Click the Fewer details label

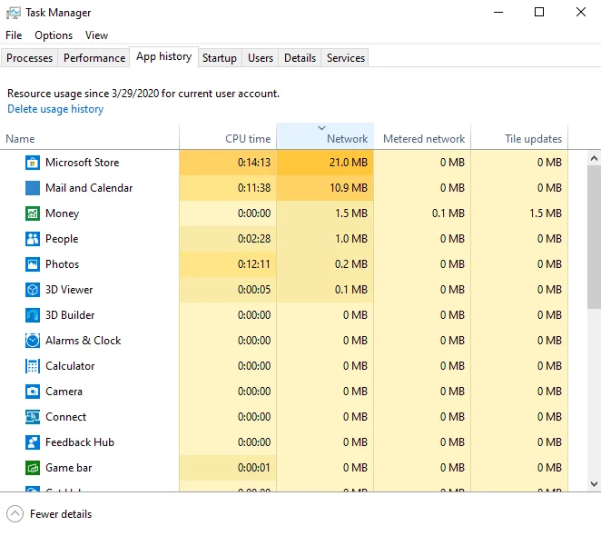click(x=61, y=514)
